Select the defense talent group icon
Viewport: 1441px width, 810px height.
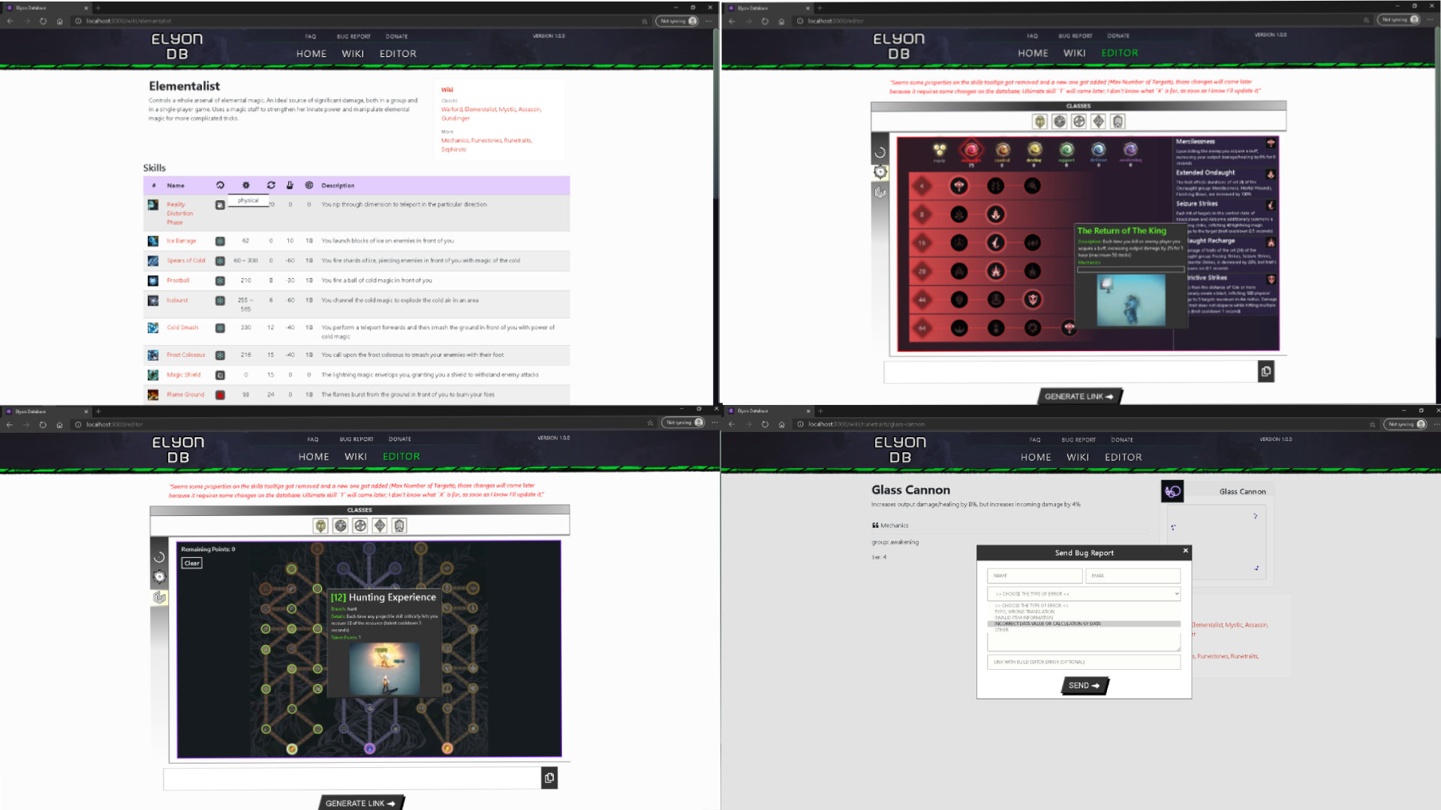coord(1099,148)
